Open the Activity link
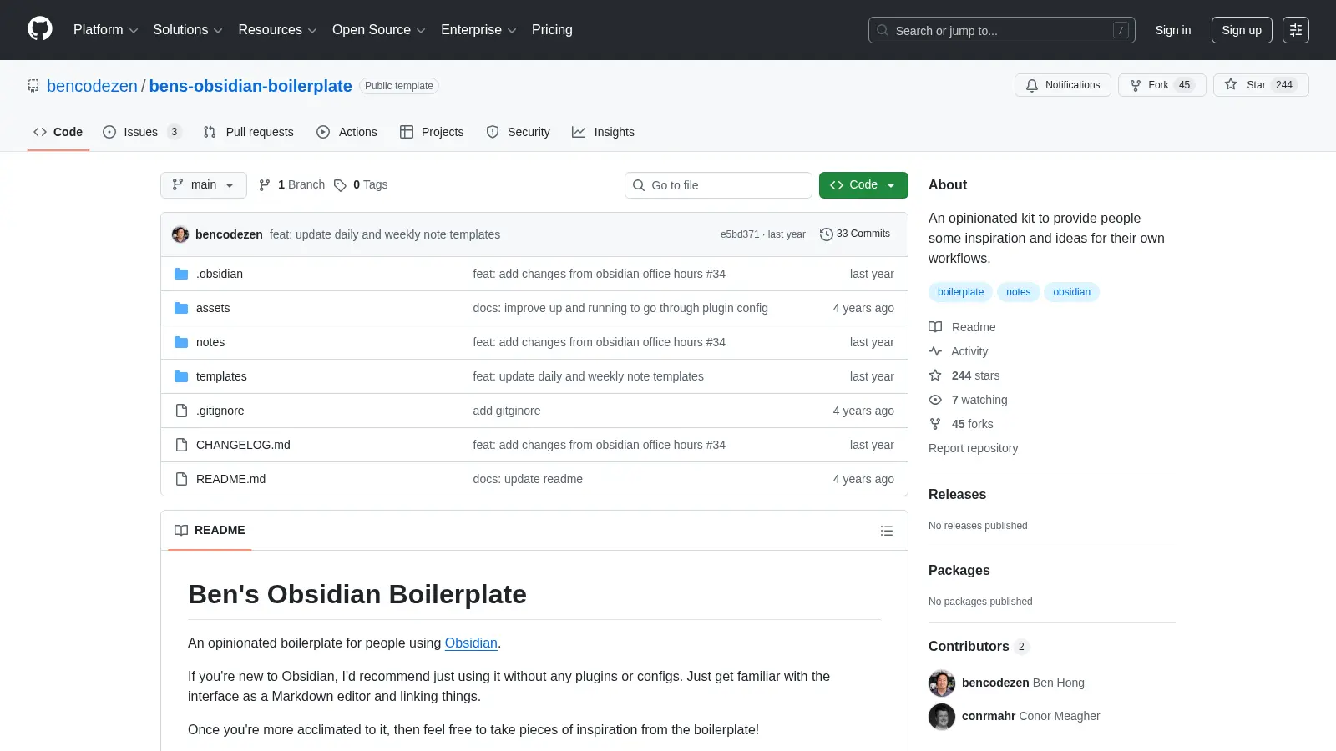 pyautogui.click(x=959, y=351)
